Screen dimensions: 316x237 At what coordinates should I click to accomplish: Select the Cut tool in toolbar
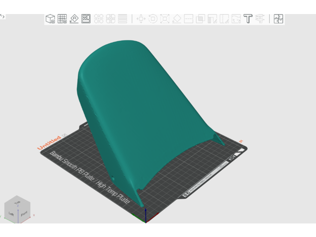(x=188, y=19)
